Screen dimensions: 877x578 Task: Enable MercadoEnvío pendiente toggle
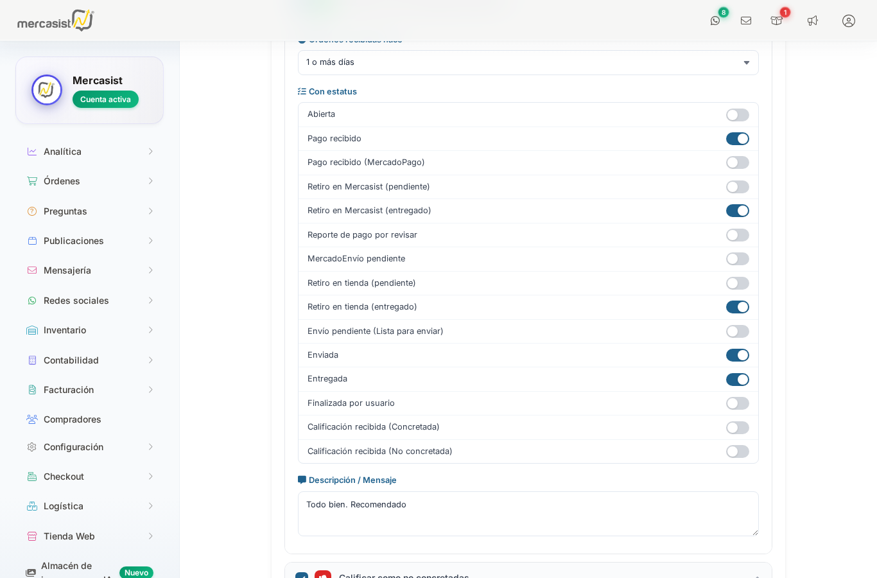pos(738,259)
